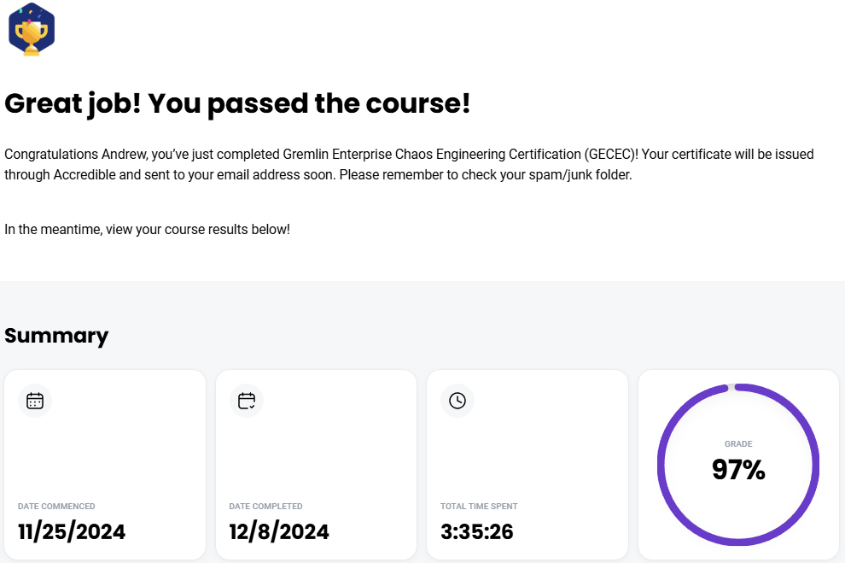Click the 11/25/2024 commenced date
Screen dimensions: 845x563
coord(72,531)
